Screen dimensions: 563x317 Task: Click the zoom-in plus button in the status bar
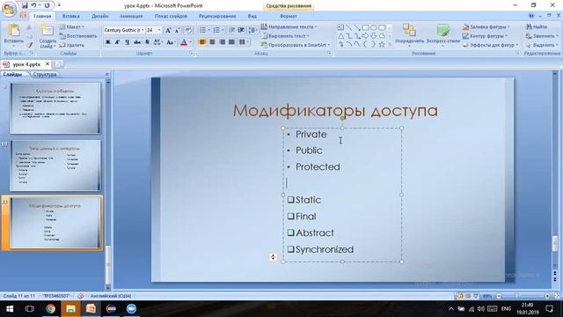pyautogui.click(x=547, y=296)
